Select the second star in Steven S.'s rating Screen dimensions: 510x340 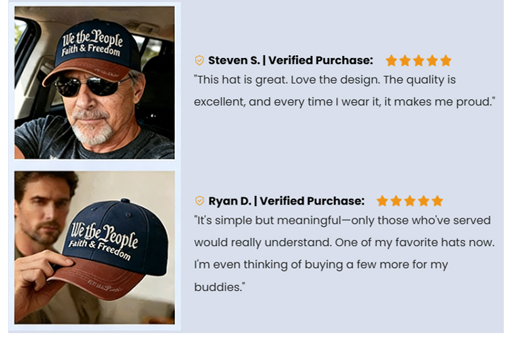(x=405, y=61)
